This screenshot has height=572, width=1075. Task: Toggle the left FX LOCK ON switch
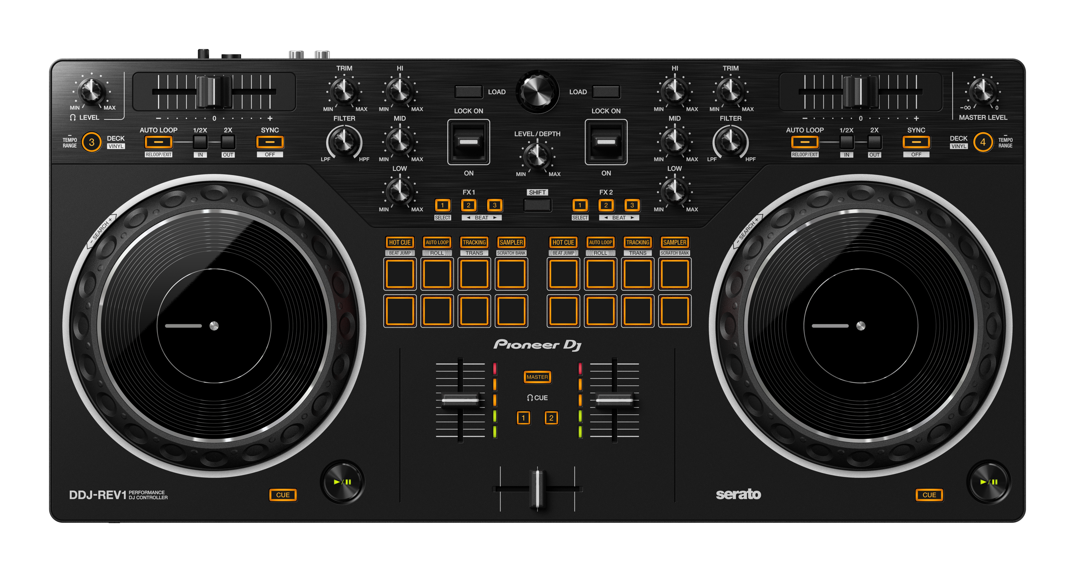pos(469,142)
